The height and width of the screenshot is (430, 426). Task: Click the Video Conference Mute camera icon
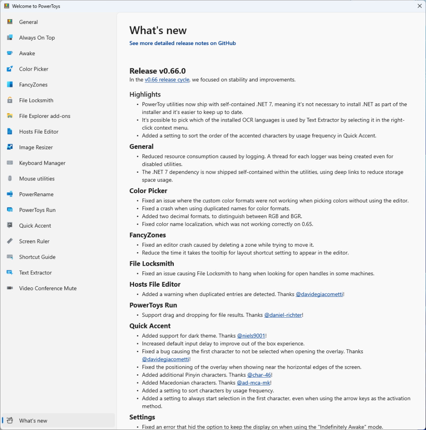coord(10,288)
